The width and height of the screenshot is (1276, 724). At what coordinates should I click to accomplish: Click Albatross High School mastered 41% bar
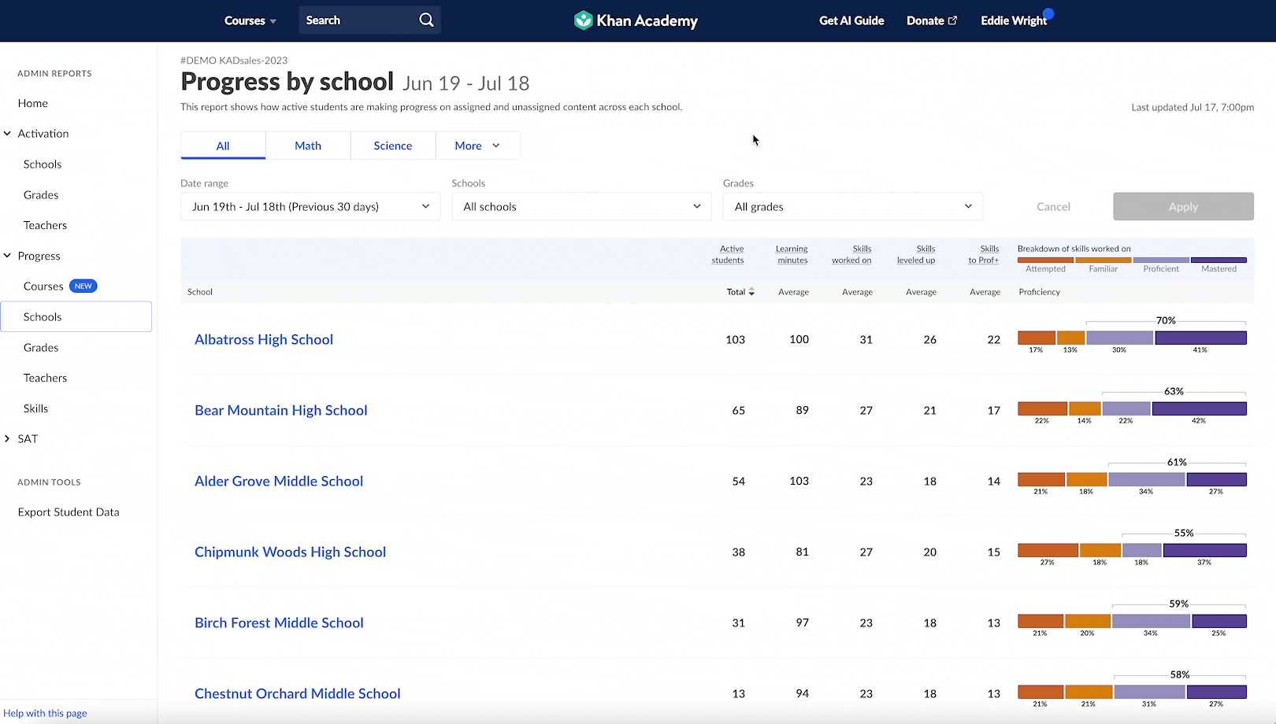[1200, 338]
